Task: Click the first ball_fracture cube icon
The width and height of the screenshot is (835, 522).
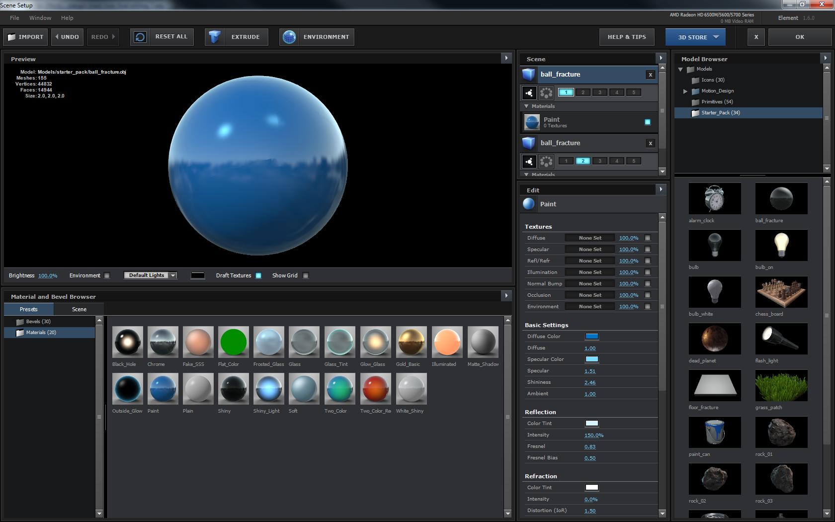Action: click(x=528, y=75)
